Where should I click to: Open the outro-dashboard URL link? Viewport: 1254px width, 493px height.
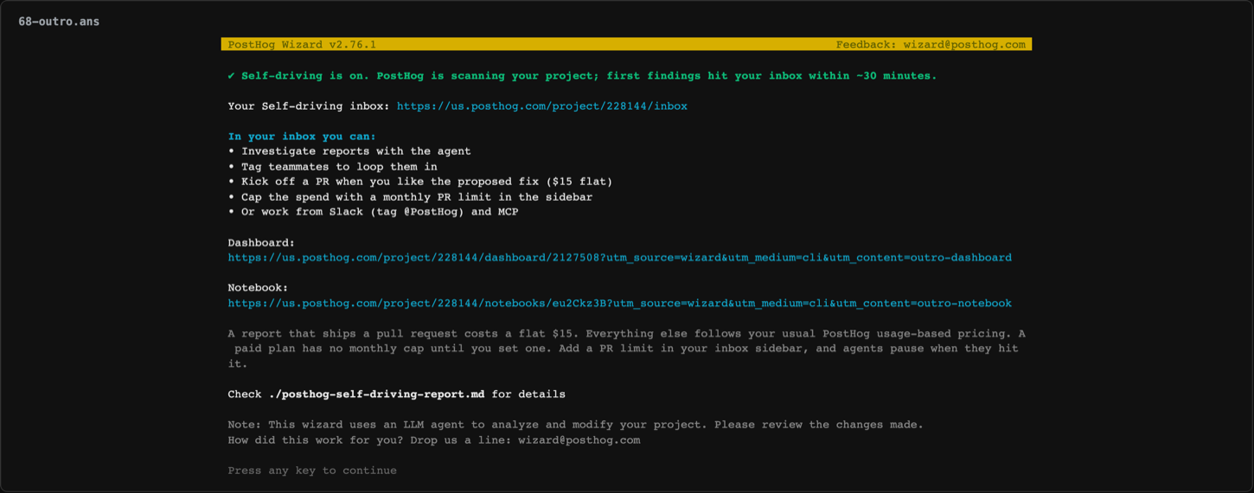click(x=620, y=258)
